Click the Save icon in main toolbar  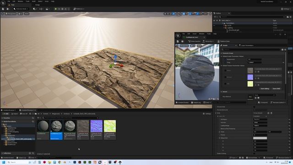[x=3, y=9]
